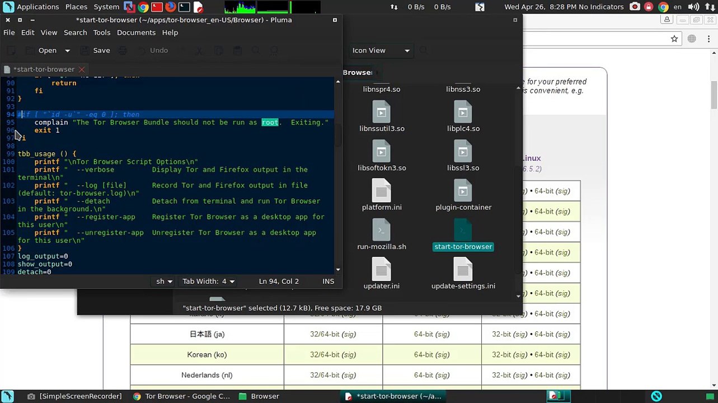Click the screenshot camera tray icon
The image size is (718, 403).
pyautogui.click(x=635, y=7)
